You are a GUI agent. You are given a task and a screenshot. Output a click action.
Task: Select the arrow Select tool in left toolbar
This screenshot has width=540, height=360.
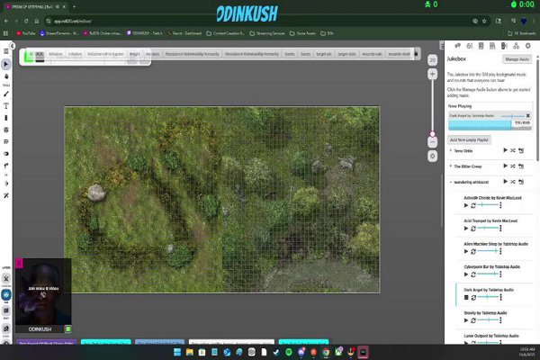pyautogui.click(x=6, y=65)
